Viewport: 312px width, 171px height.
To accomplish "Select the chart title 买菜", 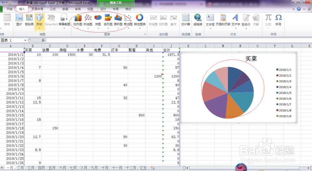I will (x=251, y=58).
